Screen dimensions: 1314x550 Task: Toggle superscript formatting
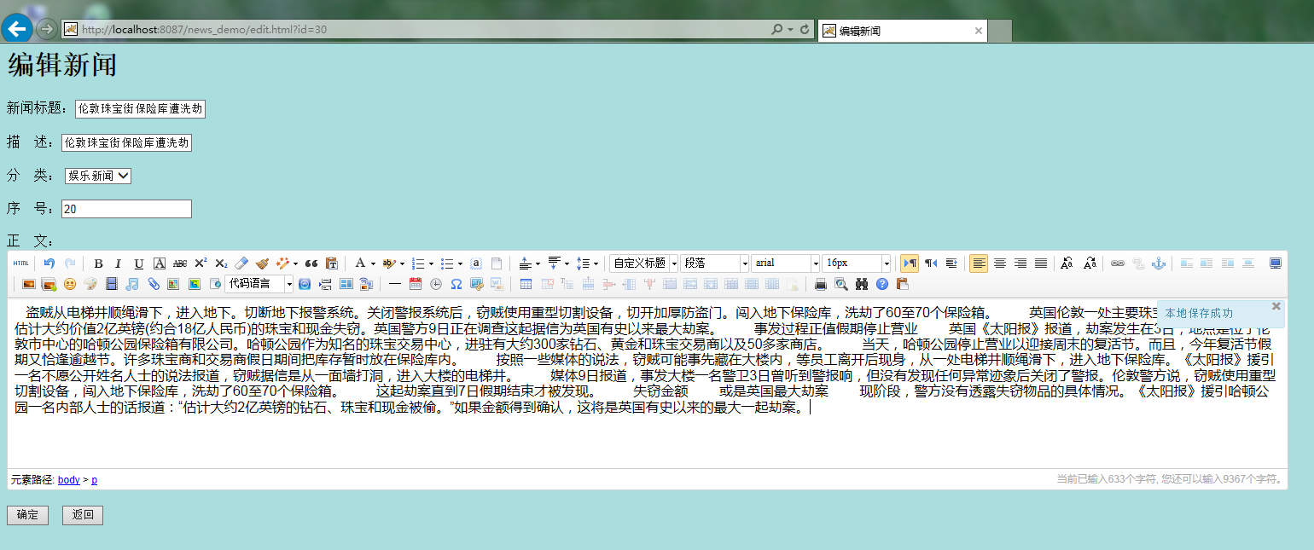(x=201, y=263)
